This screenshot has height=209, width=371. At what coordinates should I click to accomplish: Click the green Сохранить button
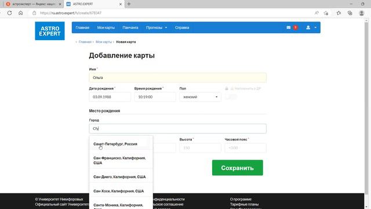237,168
